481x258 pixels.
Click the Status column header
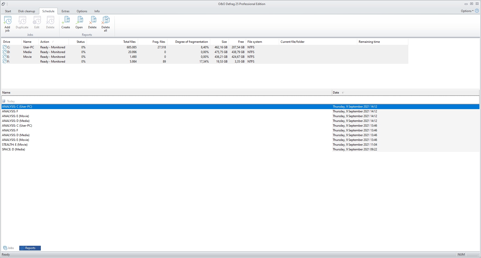pos(78,42)
